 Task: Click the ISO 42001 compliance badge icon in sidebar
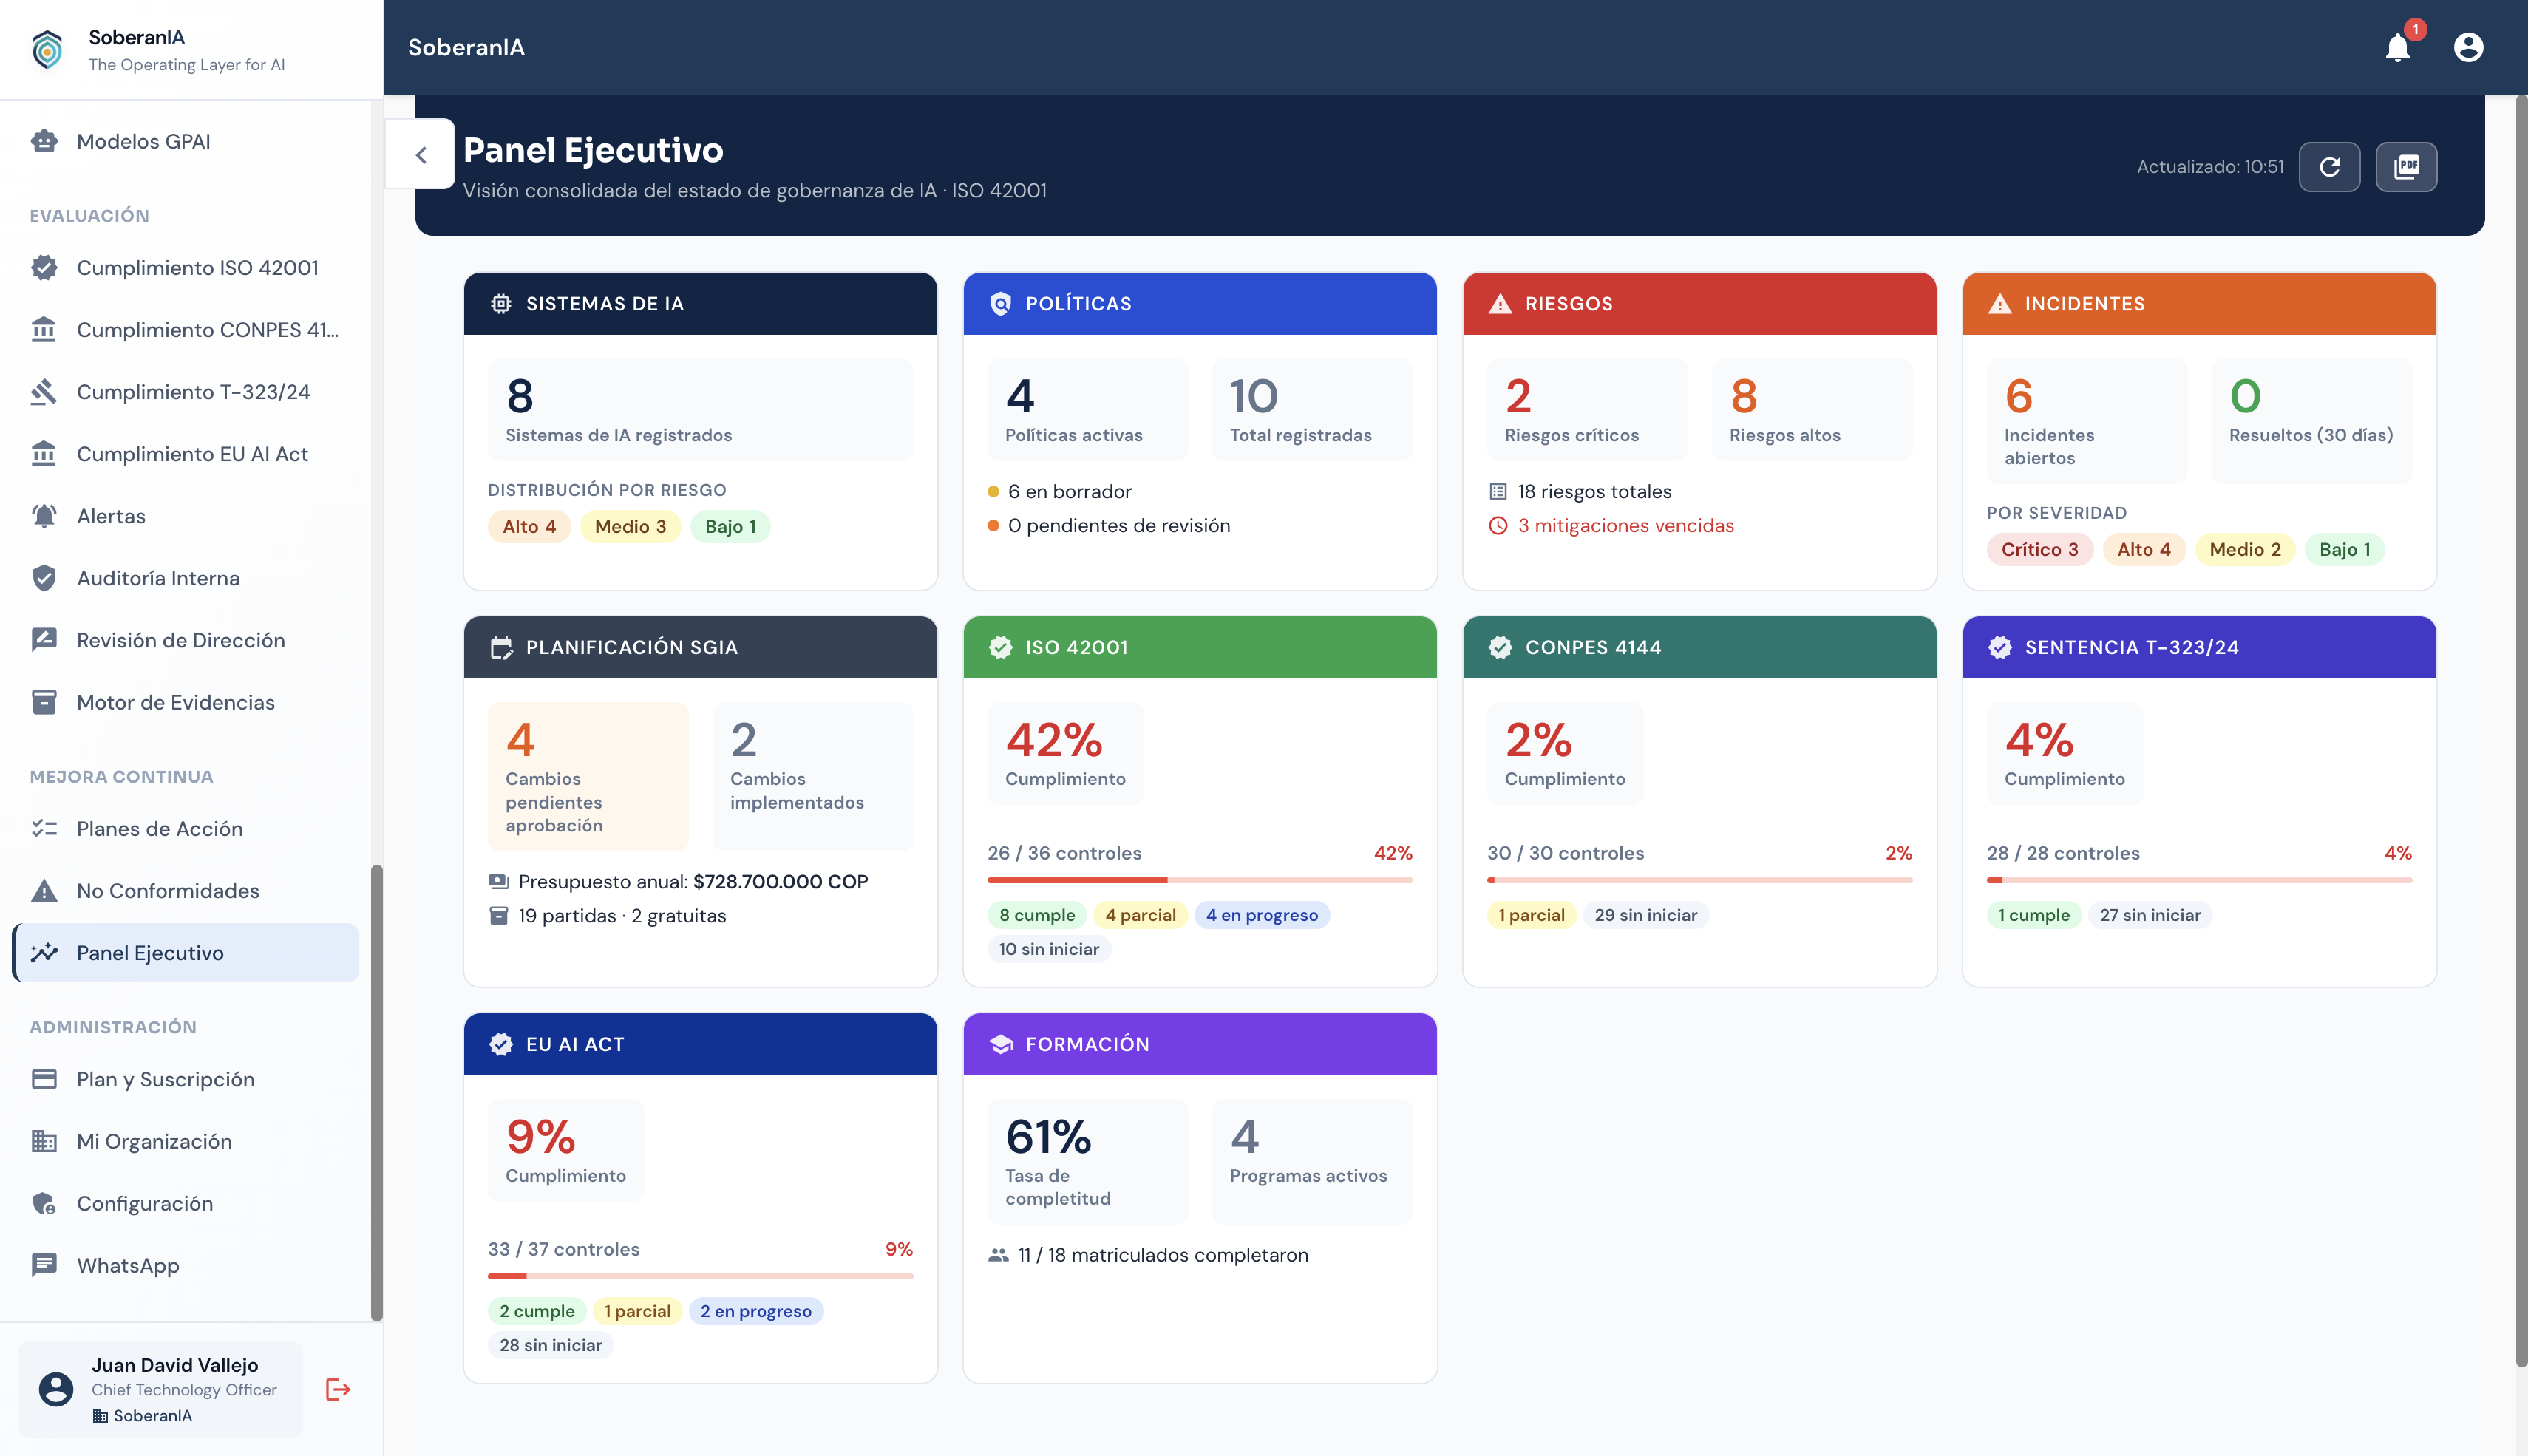44,267
